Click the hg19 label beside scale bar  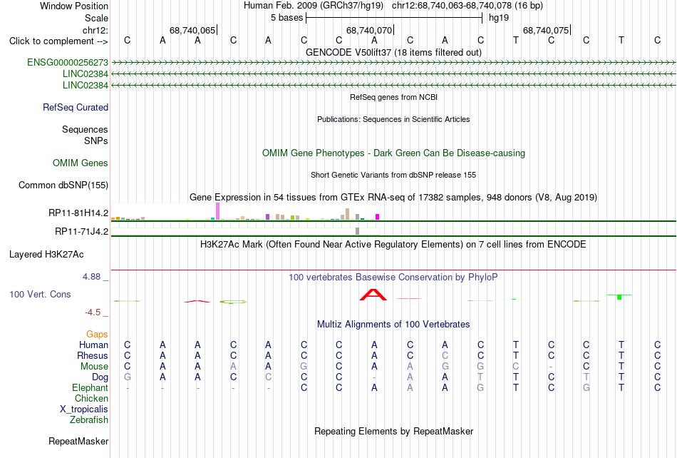499,18
